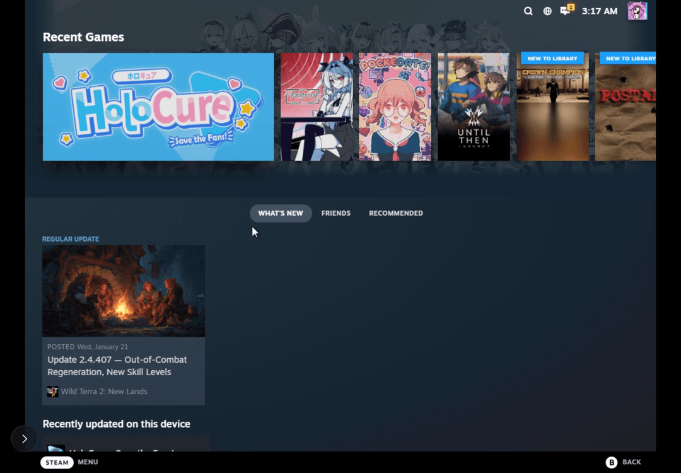Open the chat notifications icon with badge

pyautogui.click(x=566, y=10)
